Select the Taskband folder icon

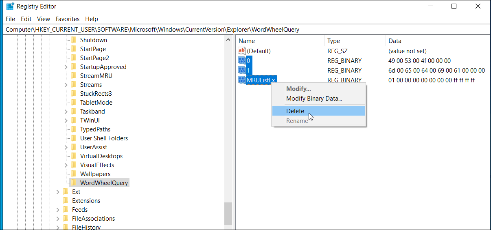(x=74, y=111)
